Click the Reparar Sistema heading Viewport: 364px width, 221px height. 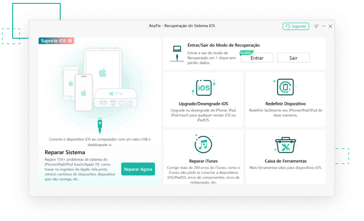65,152
